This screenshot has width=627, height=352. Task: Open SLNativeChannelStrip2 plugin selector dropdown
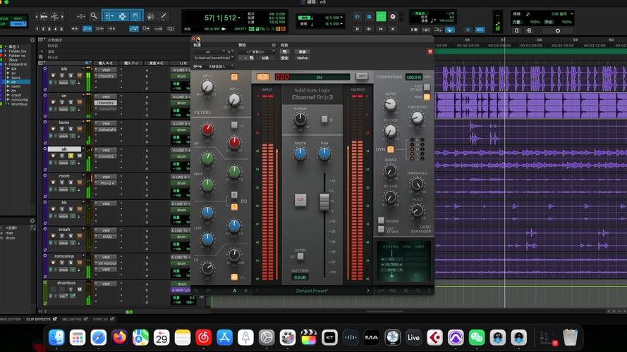click(214, 58)
